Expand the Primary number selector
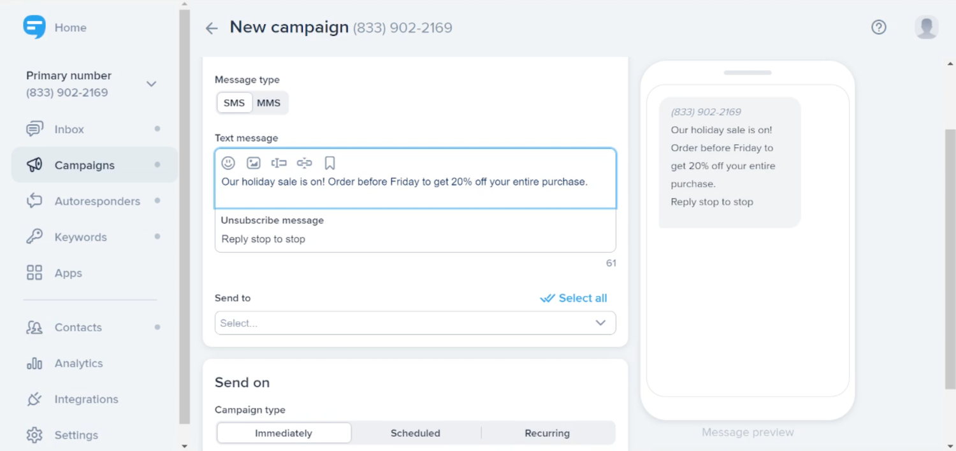The width and height of the screenshot is (956, 451). click(x=151, y=84)
